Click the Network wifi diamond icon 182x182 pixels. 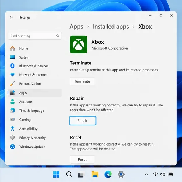pyautogui.click(x=13, y=75)
